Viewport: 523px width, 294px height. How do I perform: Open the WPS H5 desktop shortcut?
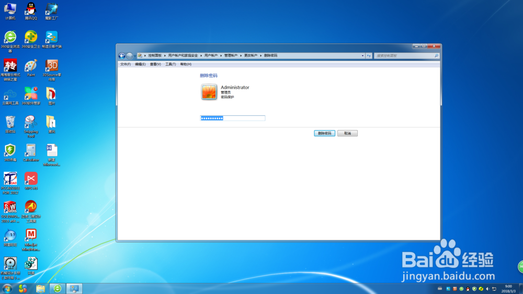click(31, 181)
